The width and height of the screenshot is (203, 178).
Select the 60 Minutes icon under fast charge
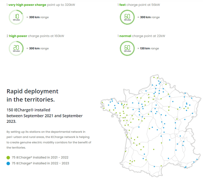click(127, 17)
